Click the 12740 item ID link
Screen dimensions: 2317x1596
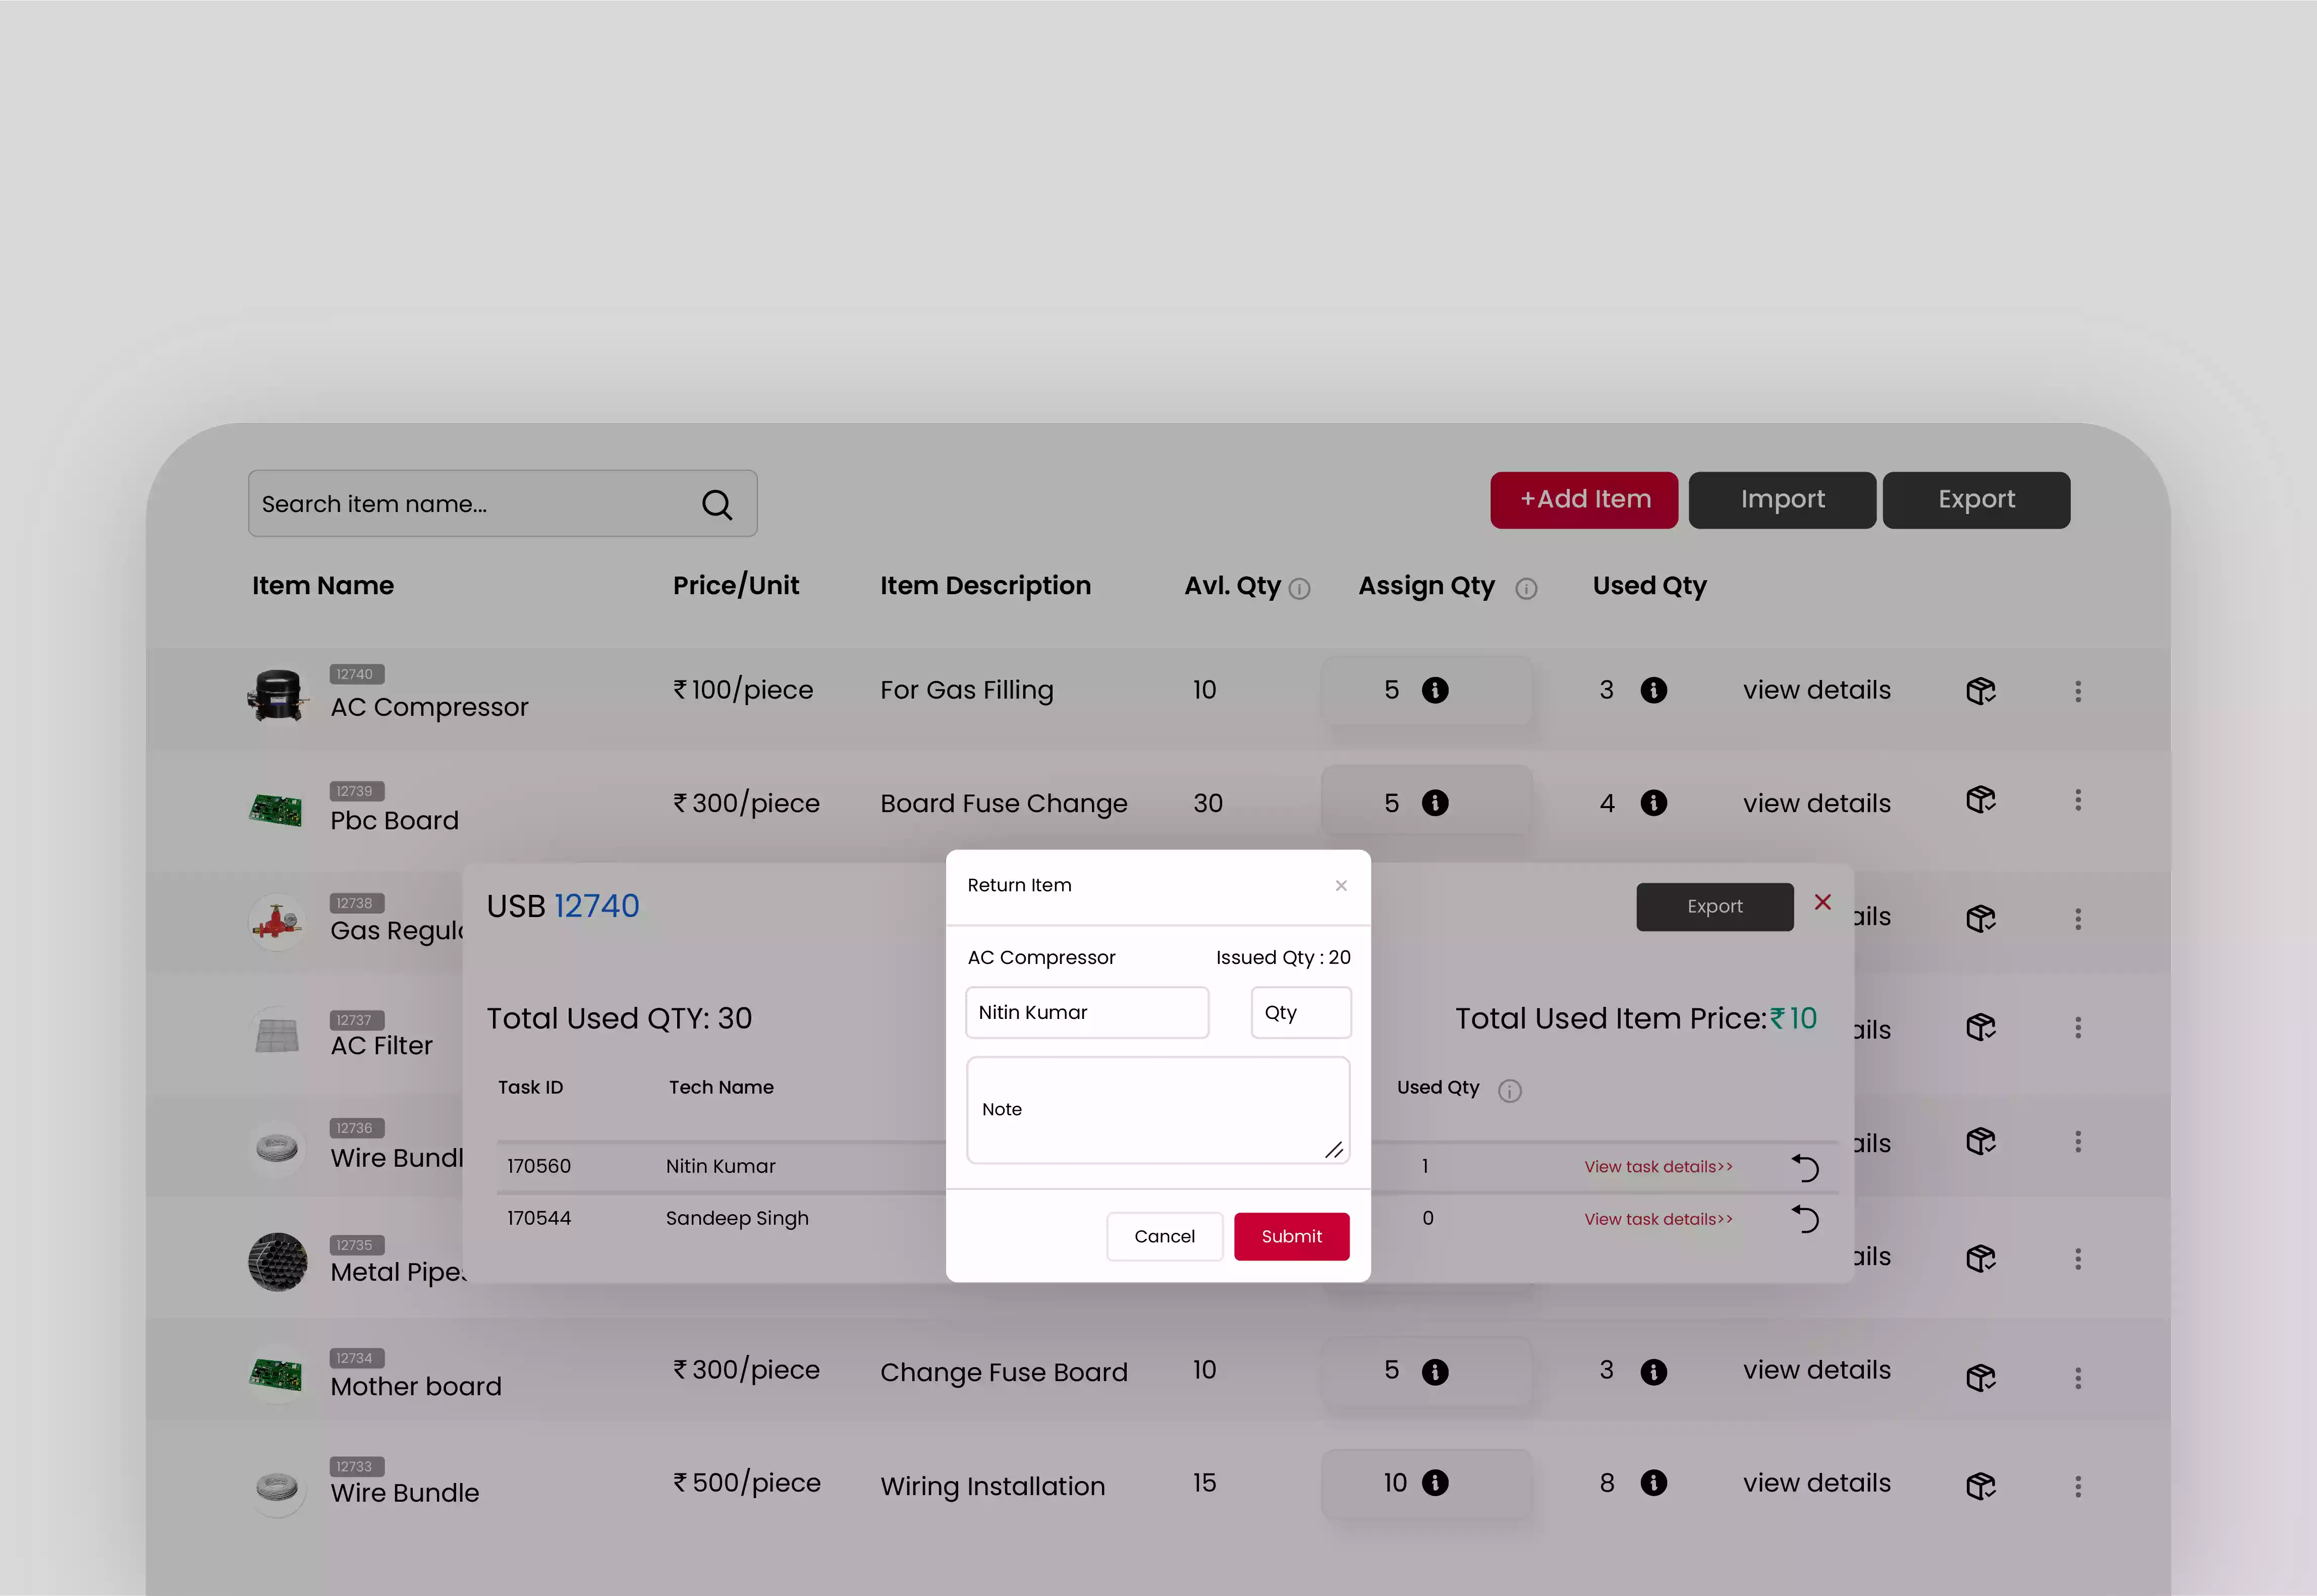click(597, 906)
